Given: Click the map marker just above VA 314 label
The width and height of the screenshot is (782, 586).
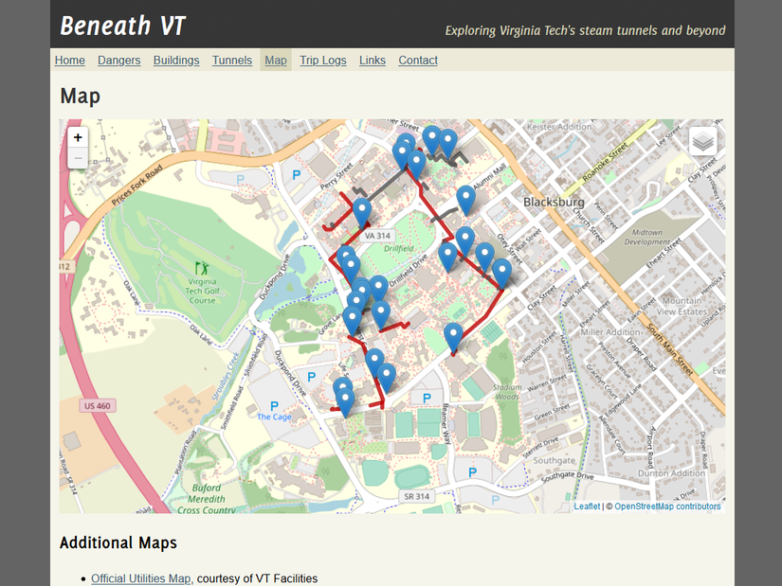Looking at the screenshot, I should point(362,213).
